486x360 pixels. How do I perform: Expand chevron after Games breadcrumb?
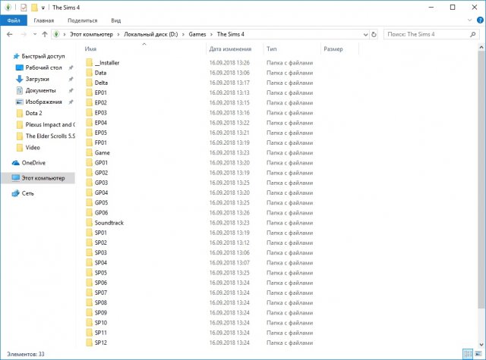[211, 34]
